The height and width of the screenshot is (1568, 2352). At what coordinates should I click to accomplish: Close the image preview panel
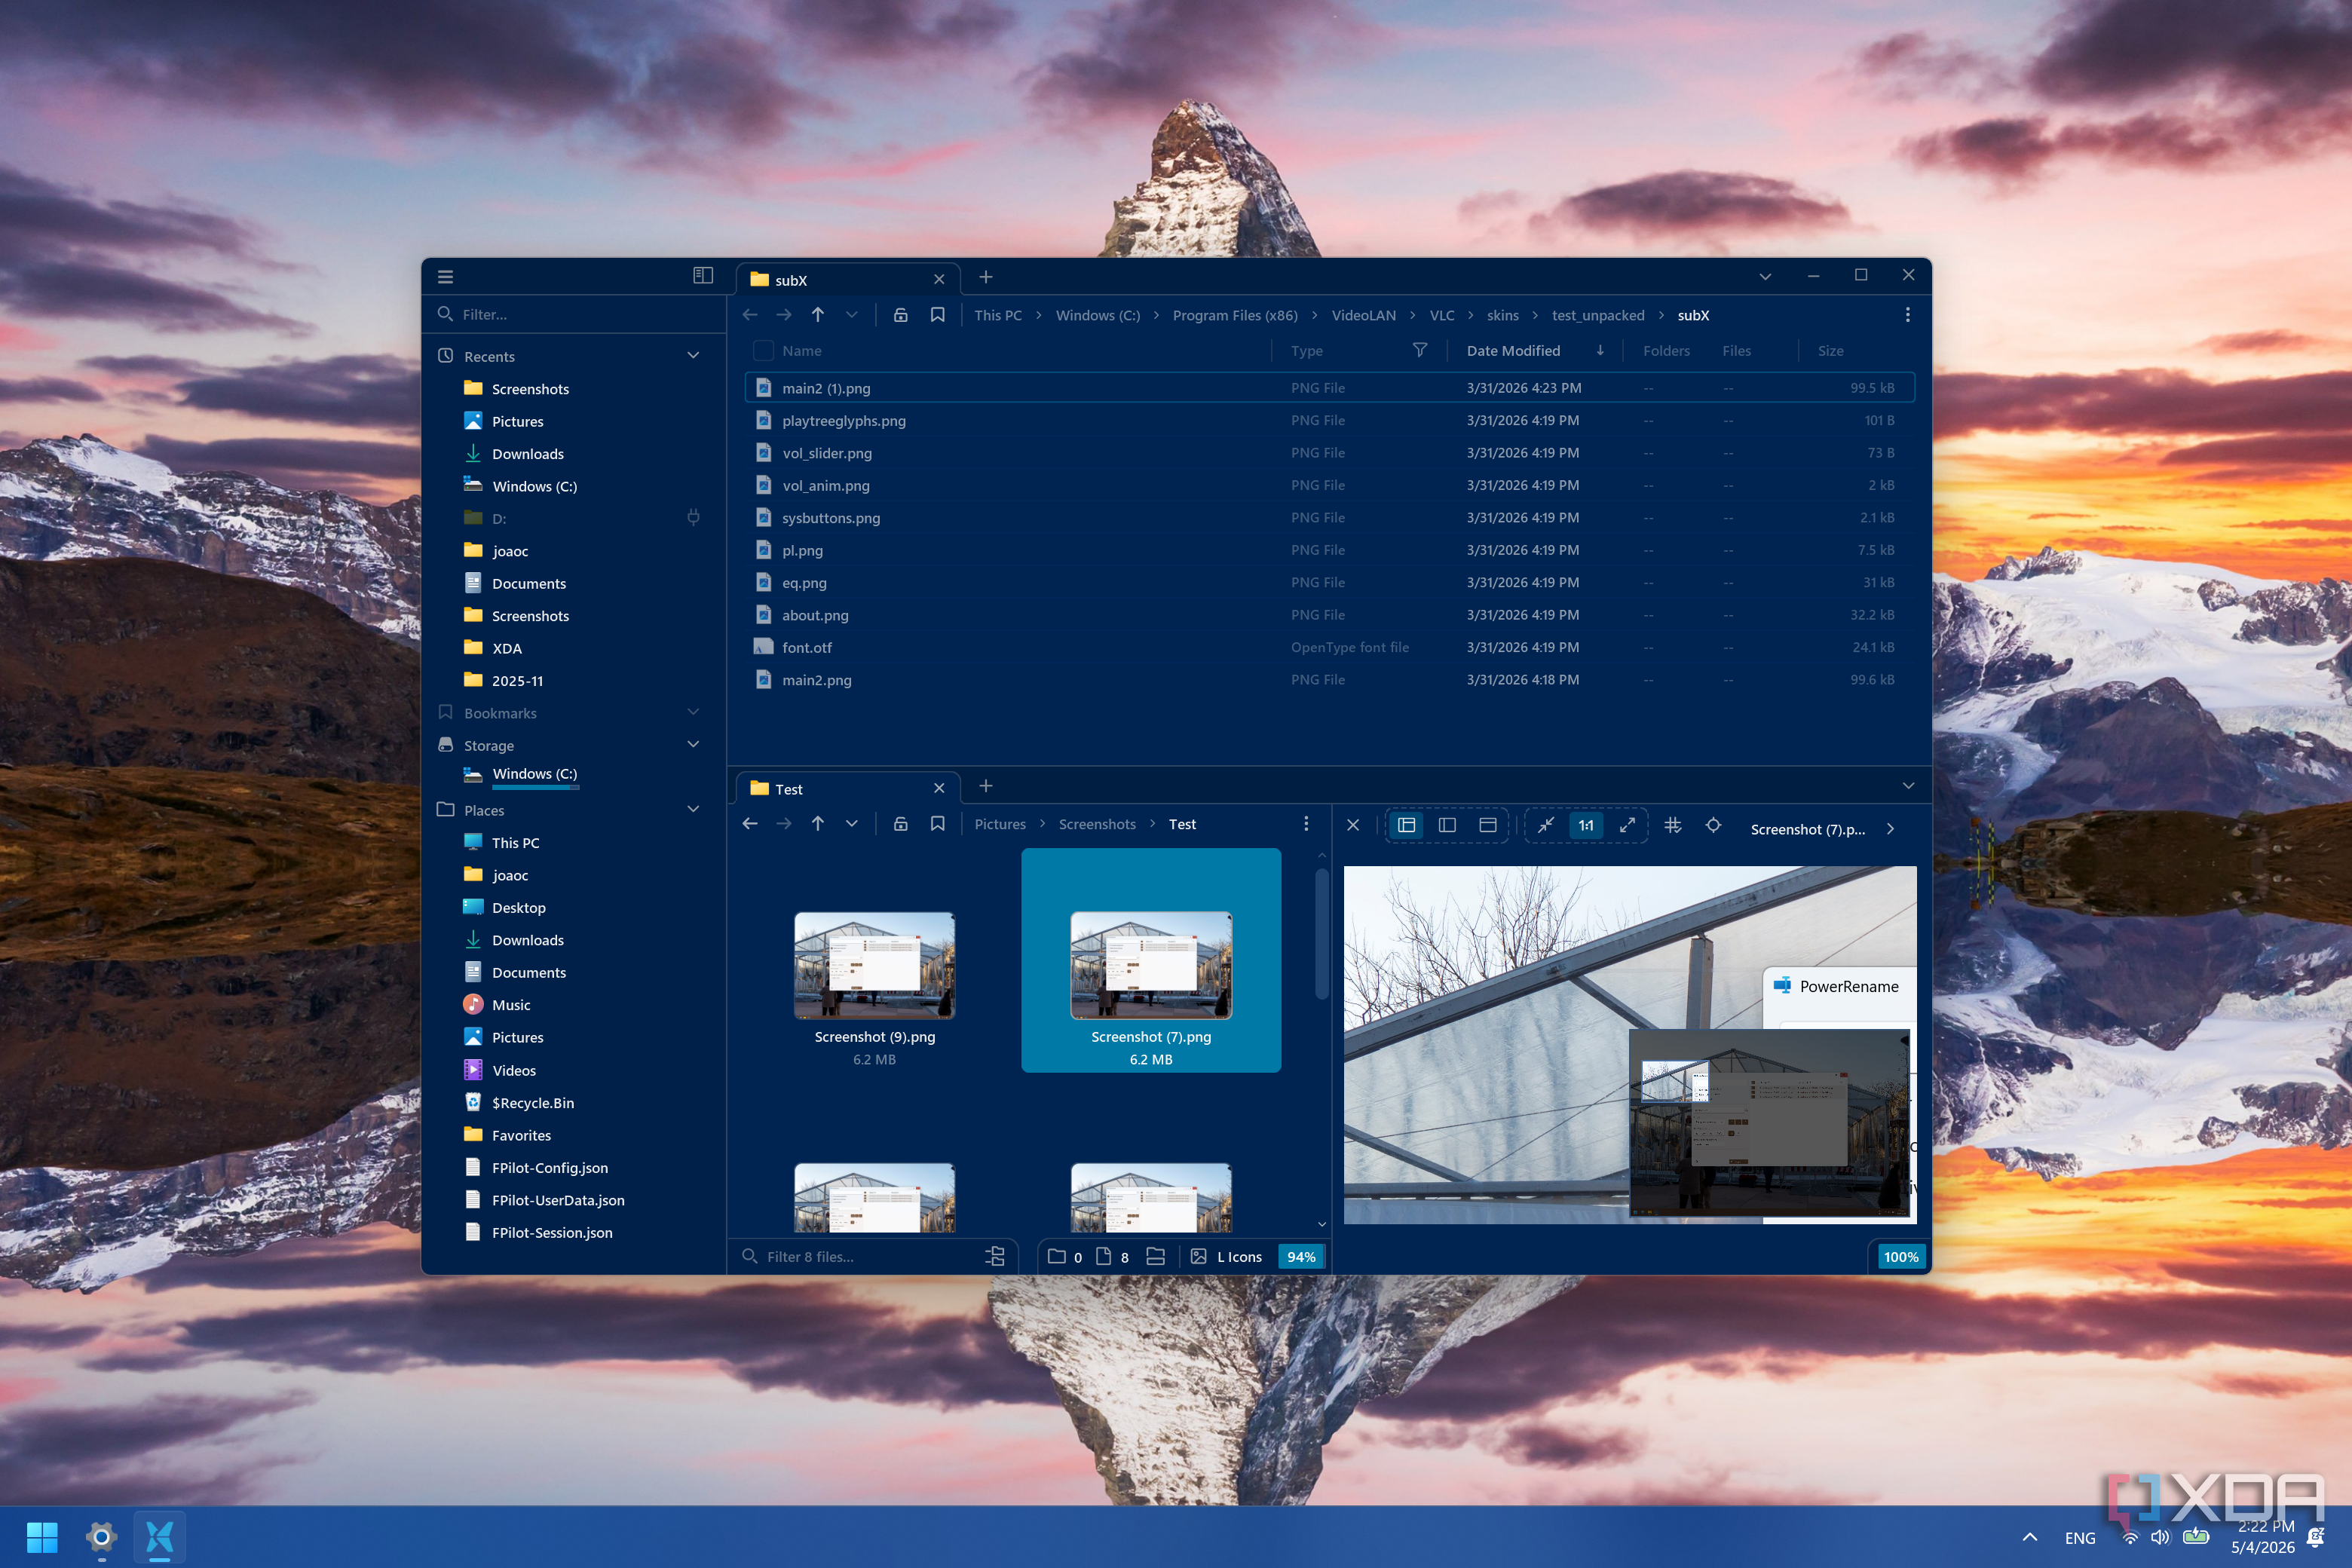pos(1353,826)
